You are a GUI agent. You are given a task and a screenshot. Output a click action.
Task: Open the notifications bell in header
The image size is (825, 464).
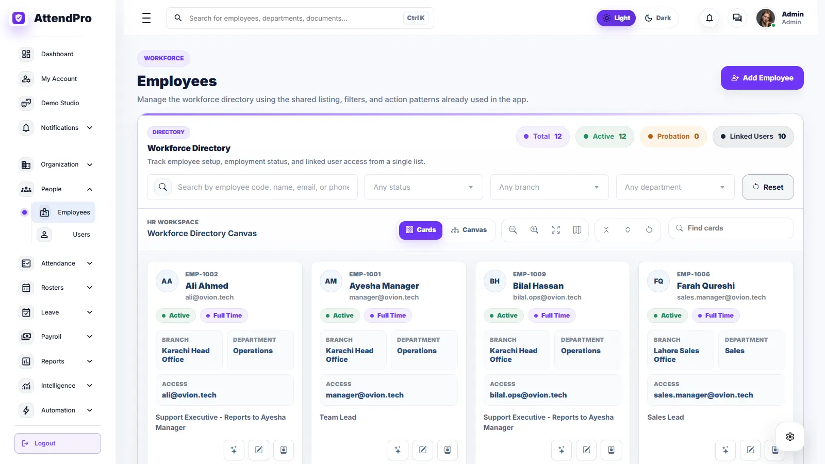[x=709, y=18]
